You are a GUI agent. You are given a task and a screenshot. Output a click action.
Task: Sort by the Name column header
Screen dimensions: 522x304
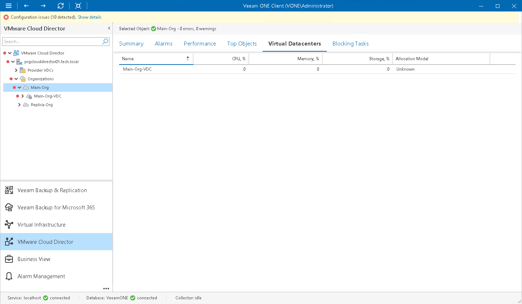click(156, 59)
